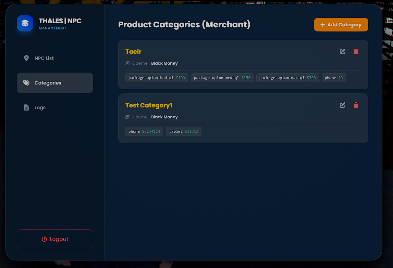Click the Logout button
Image resolution: width=393 pixels, height=268 pixels.
(55, 239)
